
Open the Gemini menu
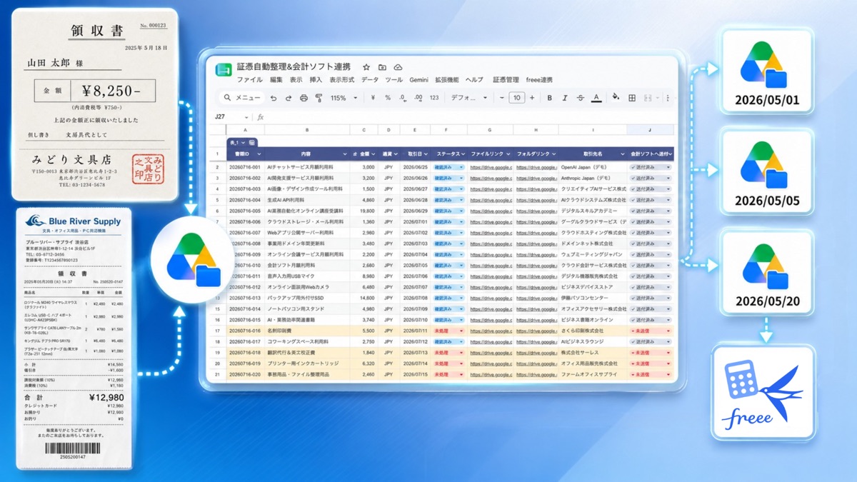[419, 80]
